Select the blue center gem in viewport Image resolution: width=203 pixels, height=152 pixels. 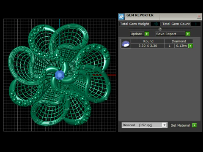click(x=60, y=75)
